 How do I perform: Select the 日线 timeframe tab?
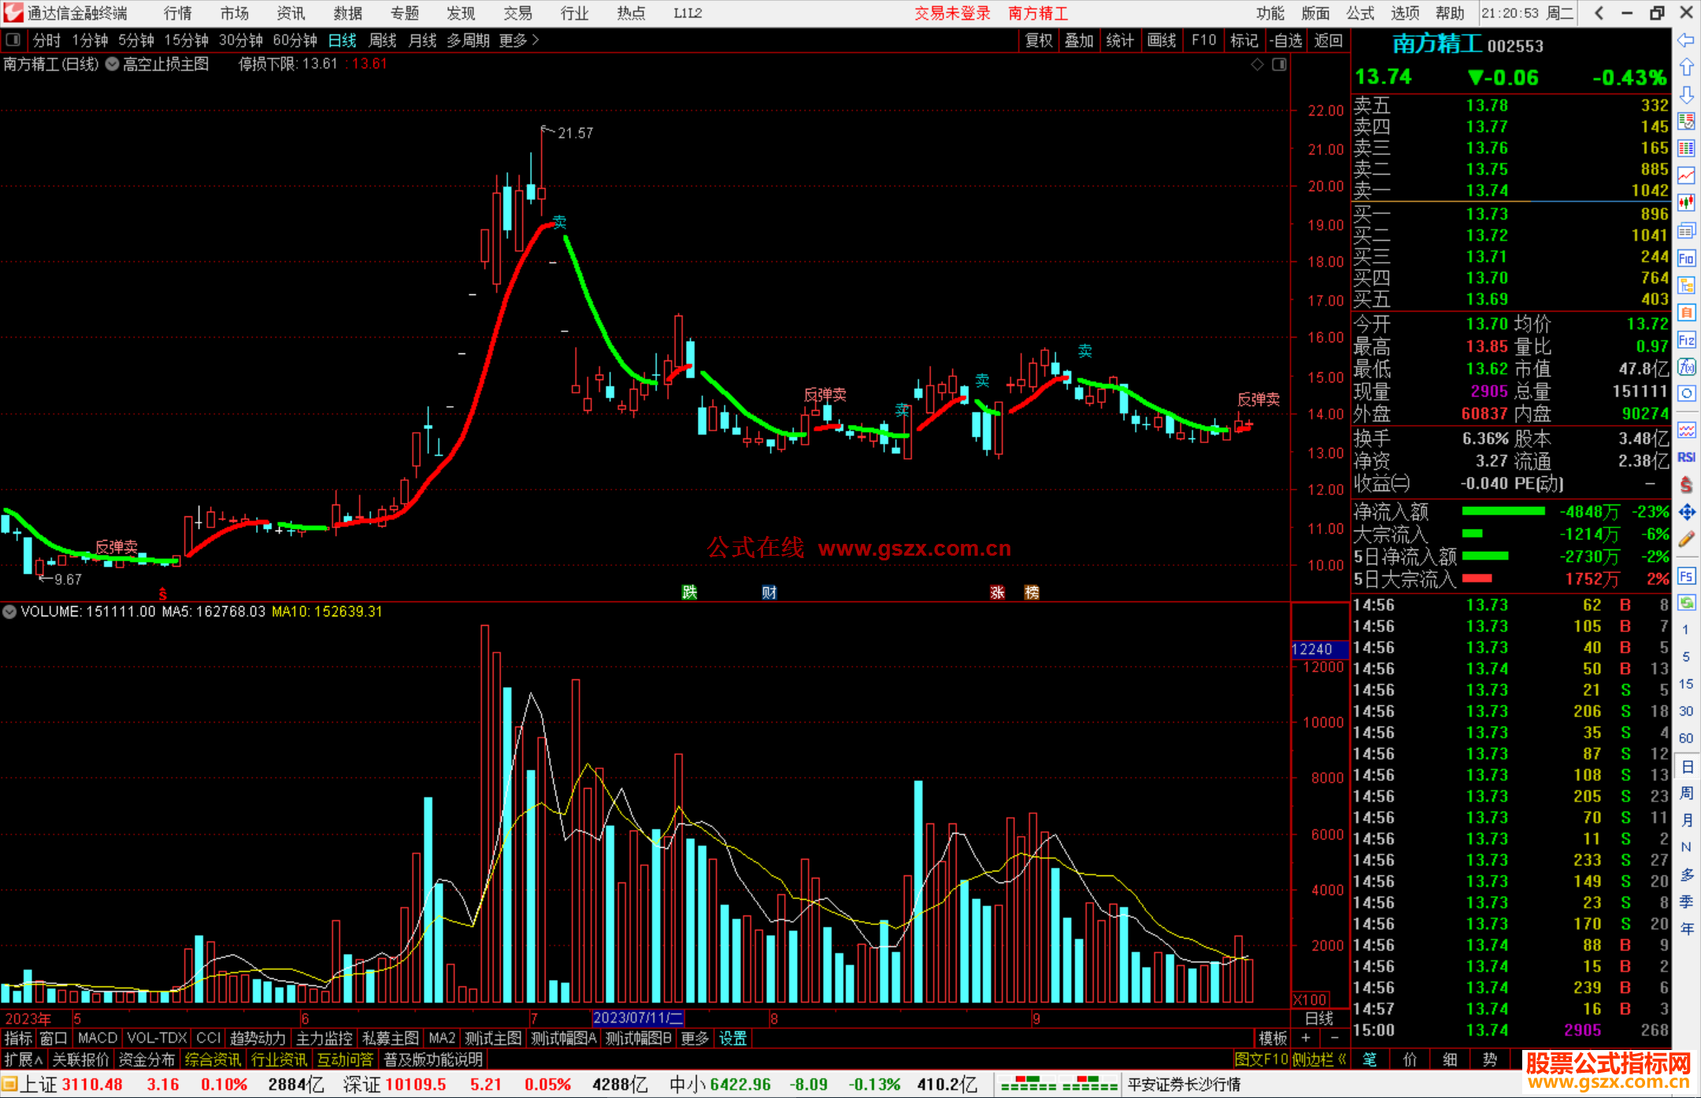pyautogui.click(x=342, y=40)
